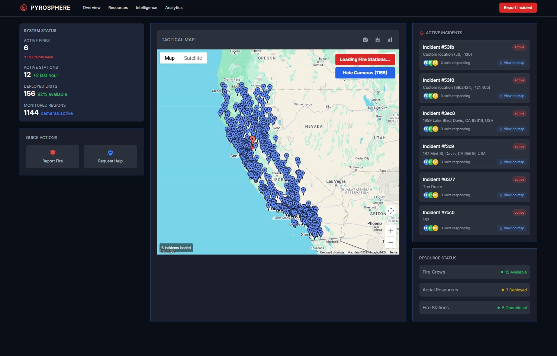The image size is (557, 356).
Task: Zoom out the map with minus button
Action: click(x=391, y=242)
